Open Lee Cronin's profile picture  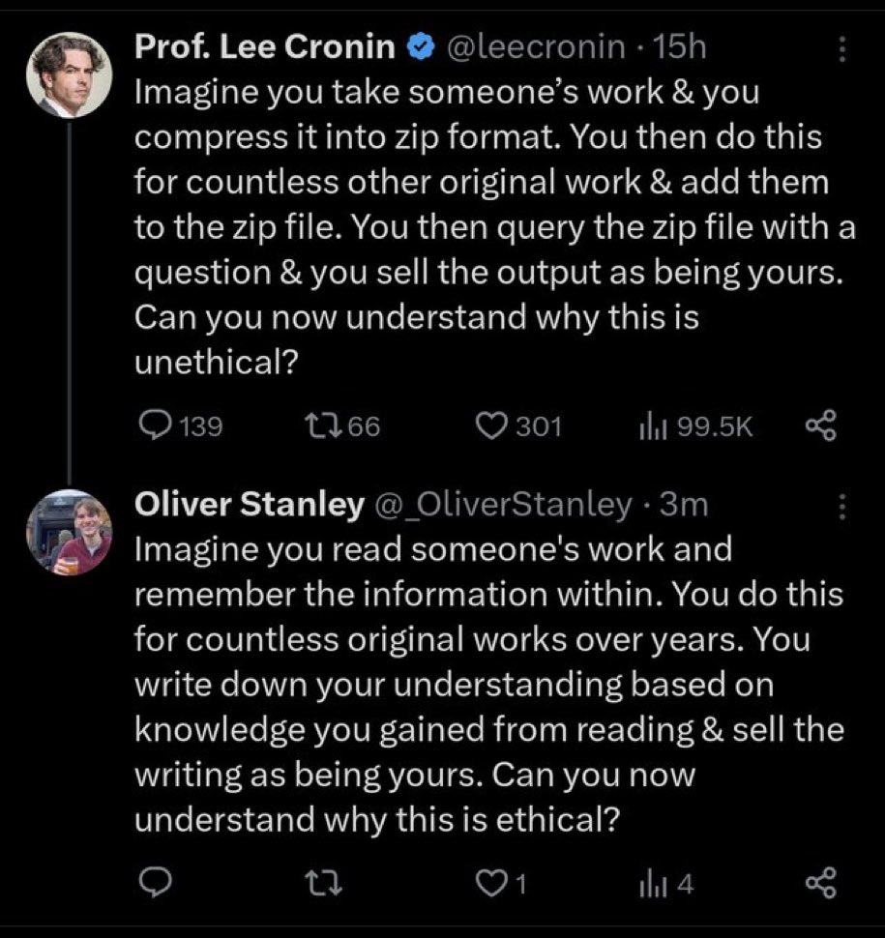(x=68, y=75)
